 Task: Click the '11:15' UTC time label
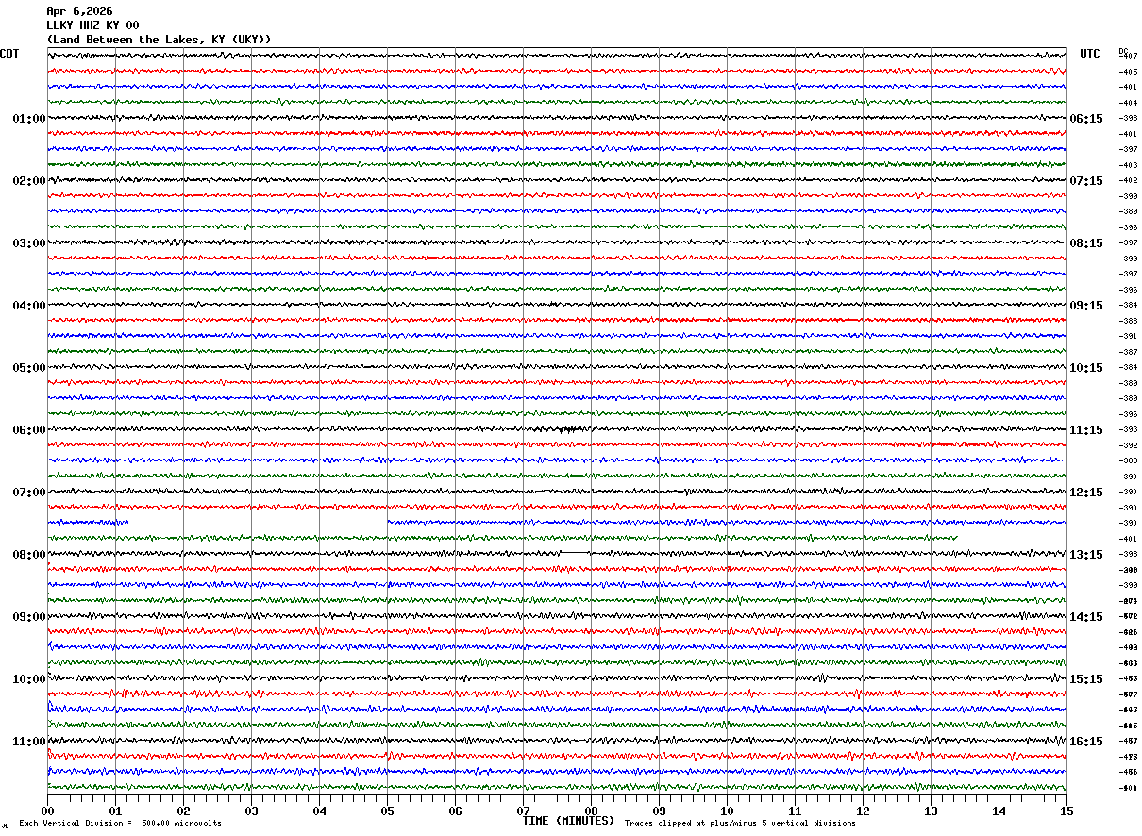tap(1086, 430)
